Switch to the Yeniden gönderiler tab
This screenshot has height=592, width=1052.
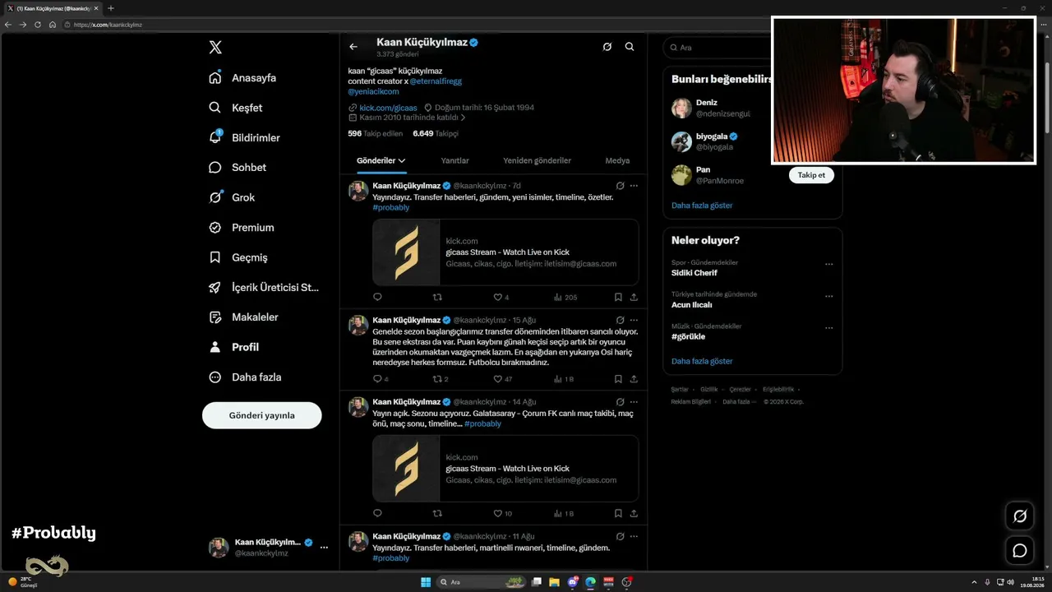537,161
